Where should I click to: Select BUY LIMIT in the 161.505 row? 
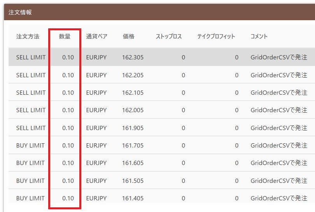(x=30, y=181)
